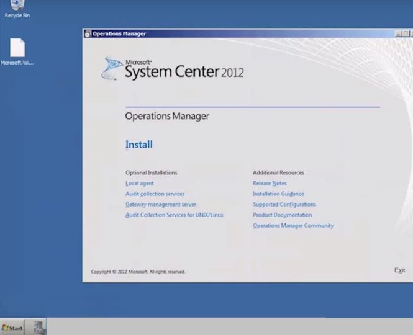
Task: Open the Windows Start menu
Action: (x=12, y=328)
